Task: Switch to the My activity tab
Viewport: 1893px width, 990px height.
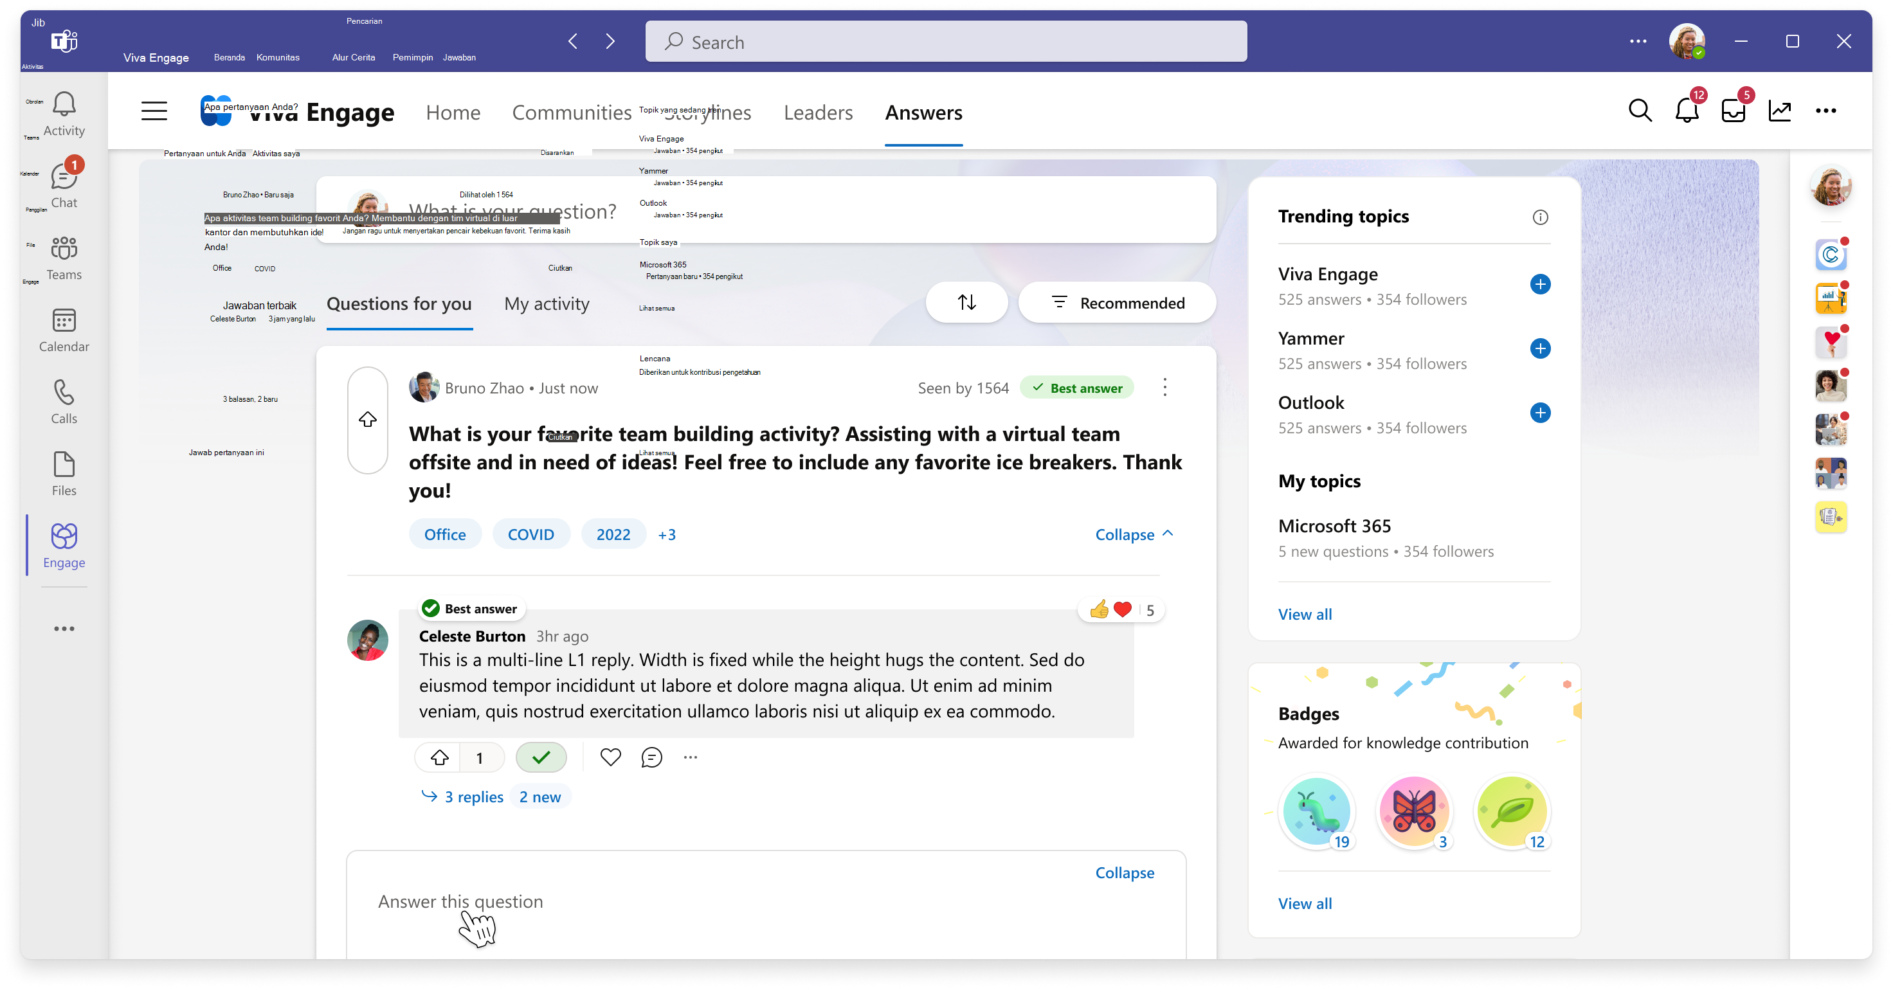Action: pyautogui.click(x=547, y=304)
